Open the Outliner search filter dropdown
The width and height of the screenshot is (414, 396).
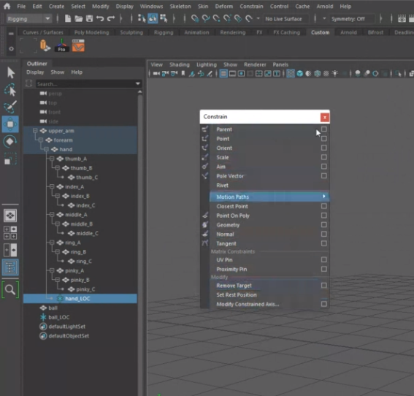[x=138, y=84]
